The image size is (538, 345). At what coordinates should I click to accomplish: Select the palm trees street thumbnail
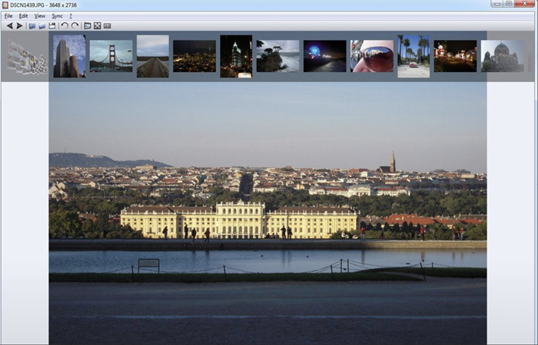pos(413,56)
